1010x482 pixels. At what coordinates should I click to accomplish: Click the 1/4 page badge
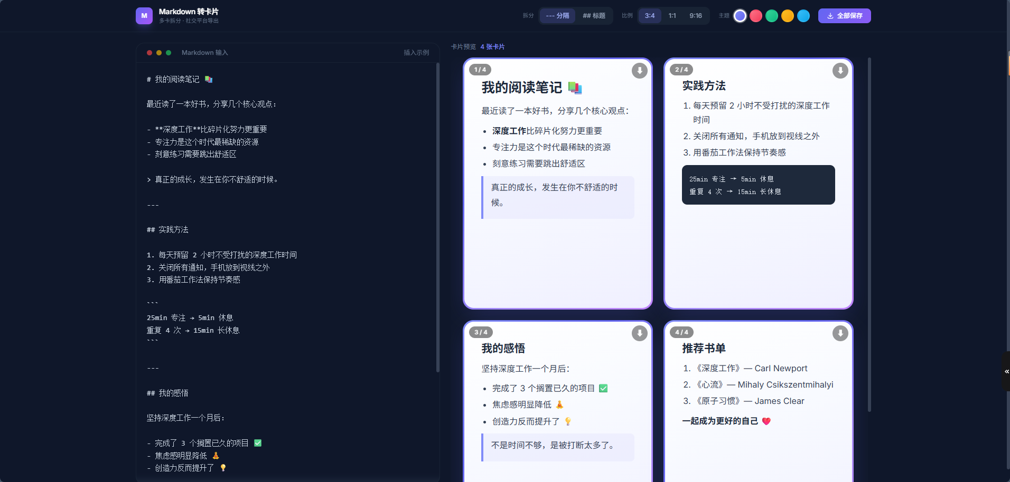coord(480,70)
